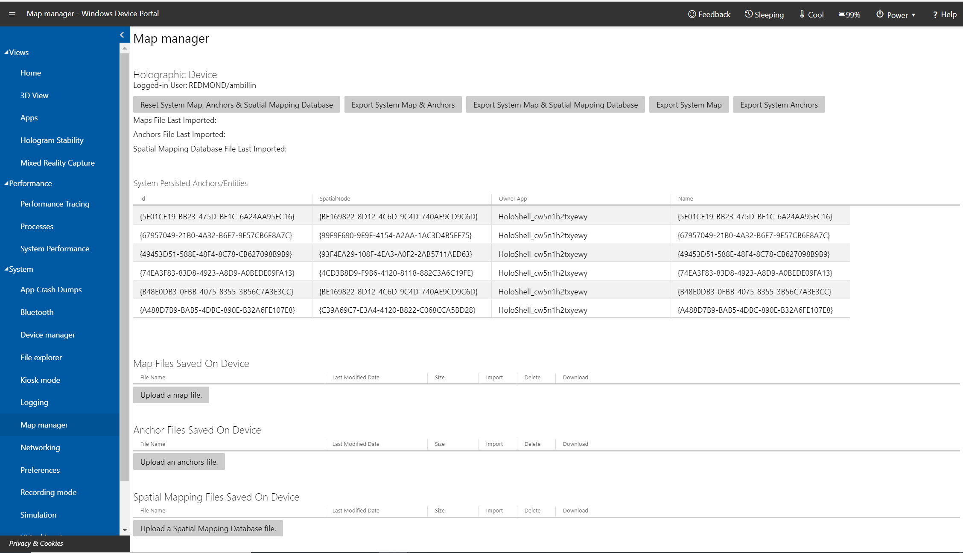Click the Map manager sidebar link
Screen dimensions: 963x553
coord(44,425)
